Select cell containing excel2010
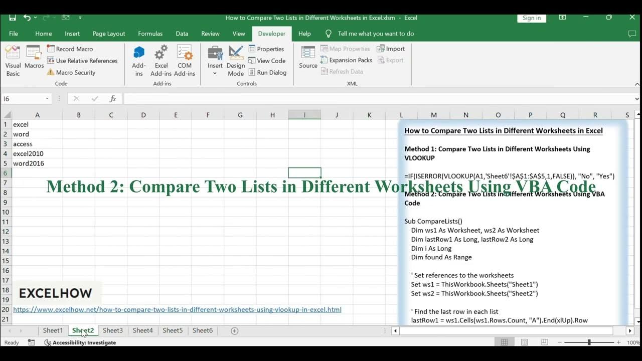 point(37,153)
